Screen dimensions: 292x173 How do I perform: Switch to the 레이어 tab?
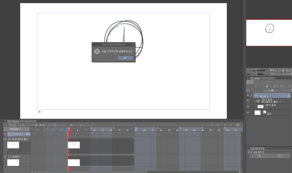click(x=255, y=78)
